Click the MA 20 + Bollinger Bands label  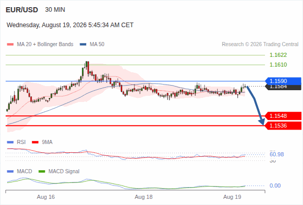tap(45, 45)
